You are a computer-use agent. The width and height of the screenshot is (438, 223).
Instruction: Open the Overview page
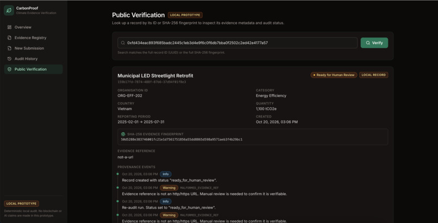(x=34, y=27)
